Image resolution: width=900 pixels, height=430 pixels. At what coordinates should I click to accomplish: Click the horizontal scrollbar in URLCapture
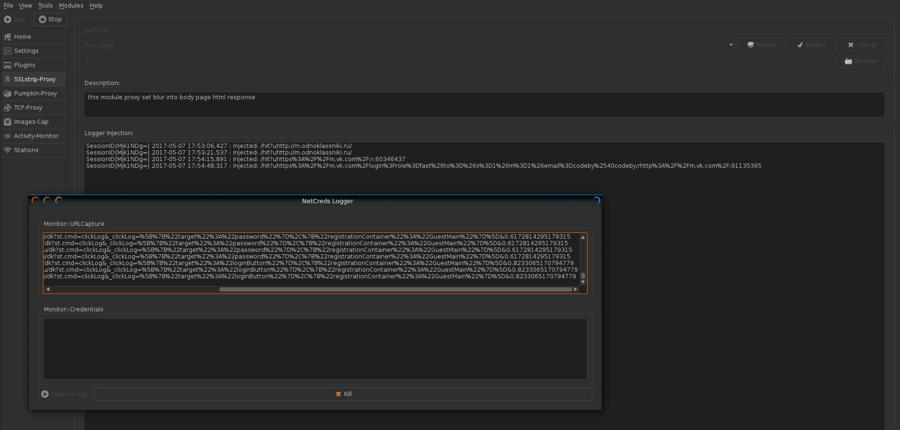coord(395,289)
